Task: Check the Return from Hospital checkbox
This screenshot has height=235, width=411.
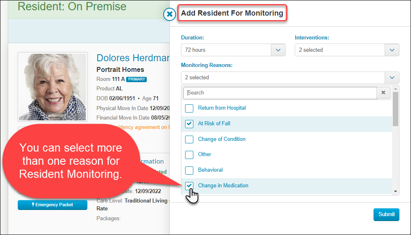Action: pos(189,108)
